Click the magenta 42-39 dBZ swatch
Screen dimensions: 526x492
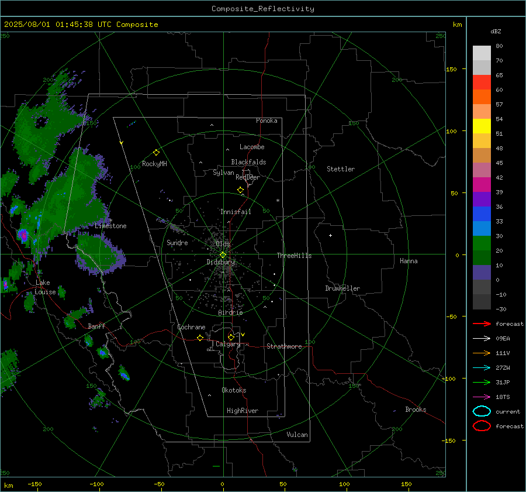pyautogui.click(x=482, y=185)
